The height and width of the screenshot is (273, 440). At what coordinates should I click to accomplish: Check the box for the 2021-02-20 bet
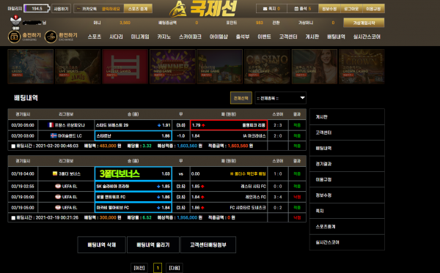tap(13, 146)
